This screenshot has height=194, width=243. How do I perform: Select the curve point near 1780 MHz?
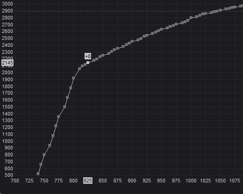[x=71, y=88]
